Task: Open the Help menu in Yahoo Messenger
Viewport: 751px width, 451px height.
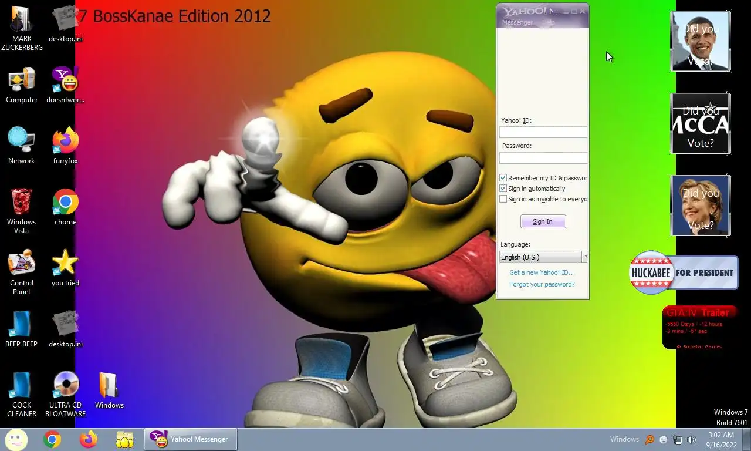Action: click(x=548, y=22)
